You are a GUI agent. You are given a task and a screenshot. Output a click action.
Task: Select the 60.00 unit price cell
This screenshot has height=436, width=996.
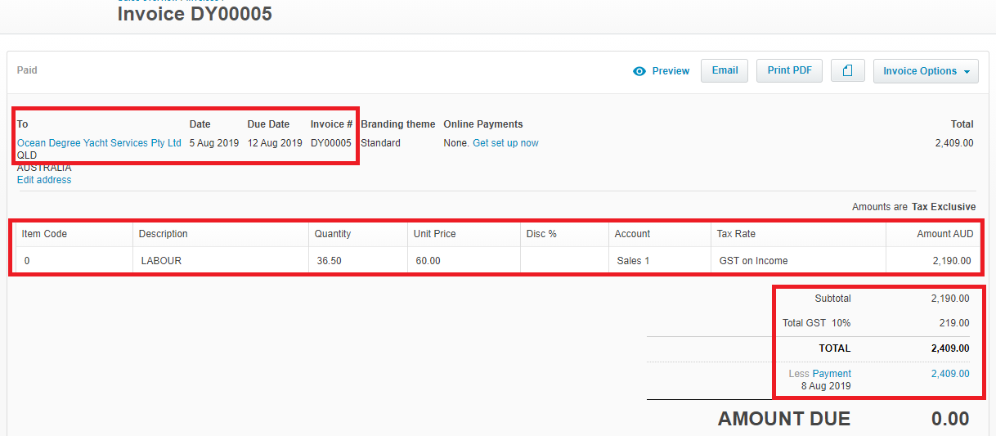click(464, 261)
